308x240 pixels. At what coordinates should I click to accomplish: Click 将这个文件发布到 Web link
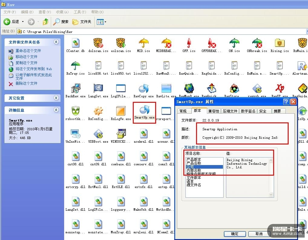(34, 69)
